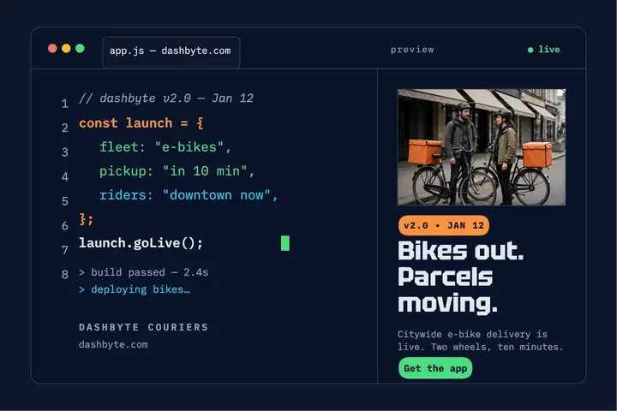Click the riders: "downtown now" line
617x411 pixels.
[189, 195]
